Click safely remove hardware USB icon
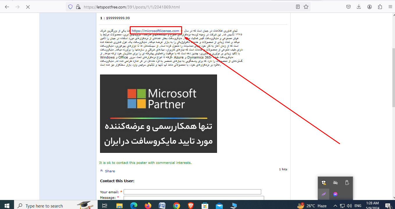Viewport: 395px width, 209px height. pos(347,183)
